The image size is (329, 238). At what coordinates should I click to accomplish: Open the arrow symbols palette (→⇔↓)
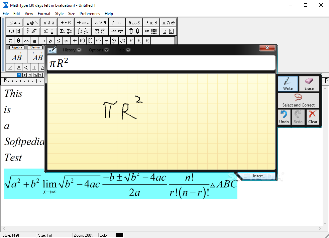tap(83, 23)
